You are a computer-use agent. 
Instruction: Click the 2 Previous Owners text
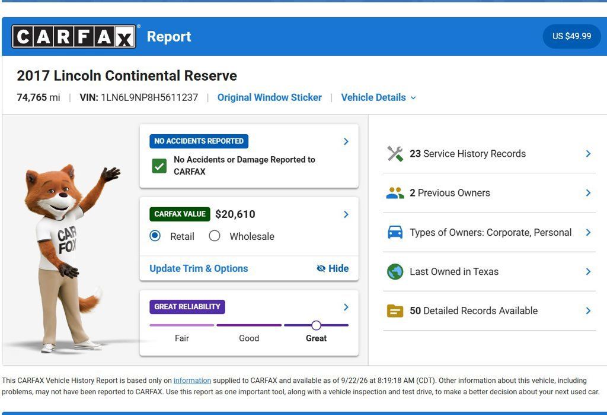pyautogui.click(x=450, y=193)
